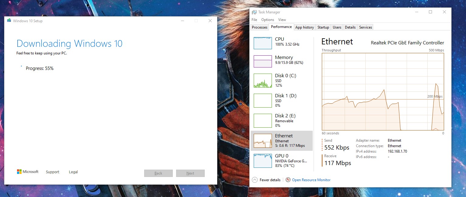Select the Ethernet sidebar graph thumbnail
The width and height of the screenshot is (466, 197).
tap(263, 141)
